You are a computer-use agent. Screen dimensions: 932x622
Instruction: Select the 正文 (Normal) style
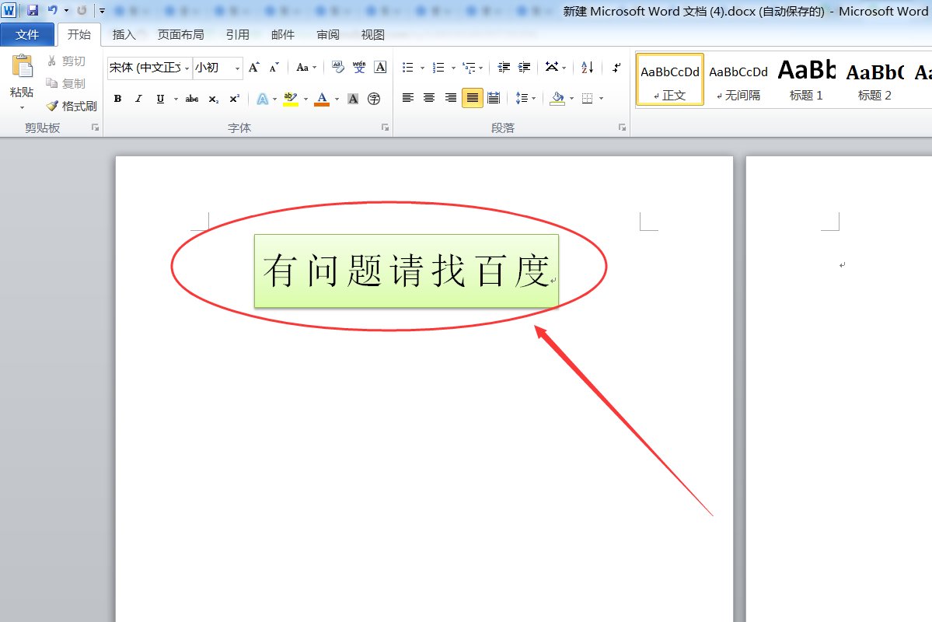[x=670, y=79]
